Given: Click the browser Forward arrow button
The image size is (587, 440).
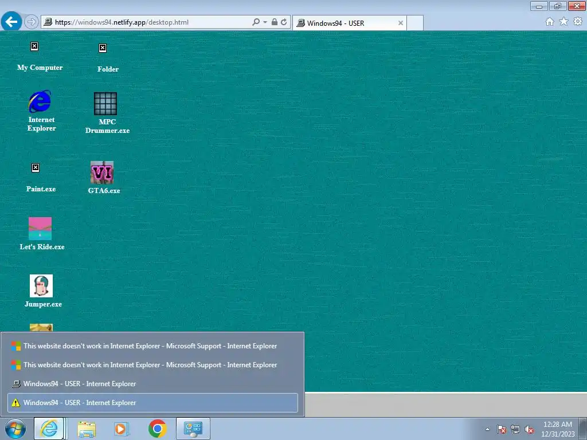Looking at the screenshot, I should pos(32,22).
